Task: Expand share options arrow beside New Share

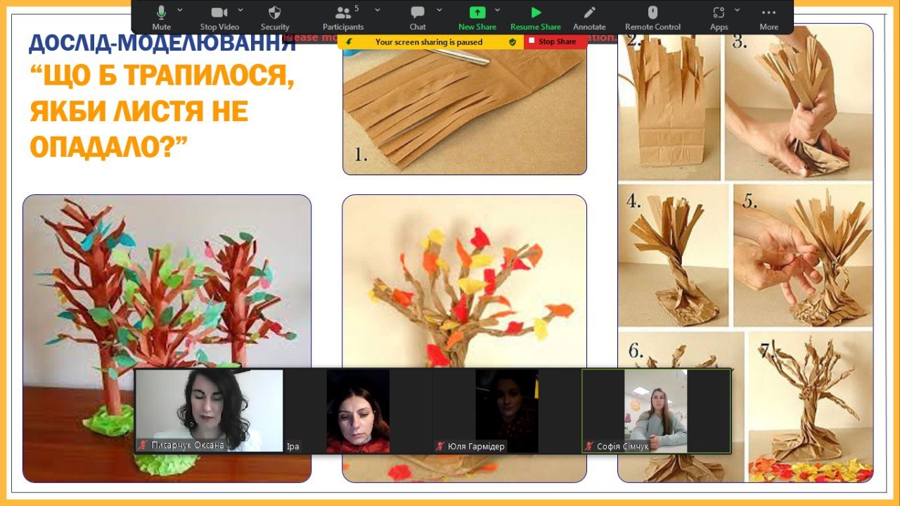Action: pos(498,10)
